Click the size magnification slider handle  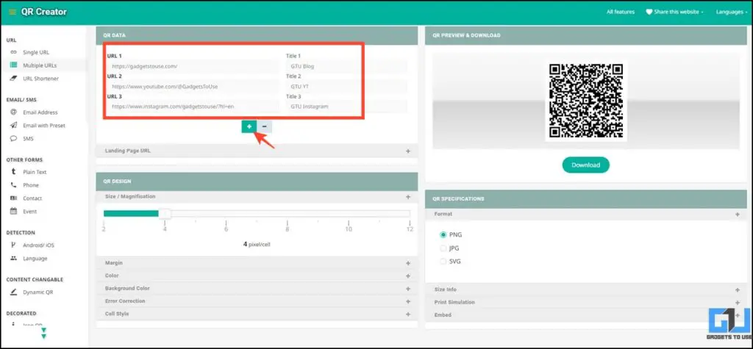point(165,214)
